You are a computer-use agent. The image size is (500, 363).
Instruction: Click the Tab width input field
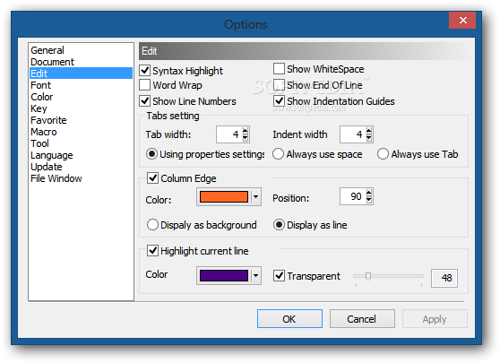(x=229, y=134)
